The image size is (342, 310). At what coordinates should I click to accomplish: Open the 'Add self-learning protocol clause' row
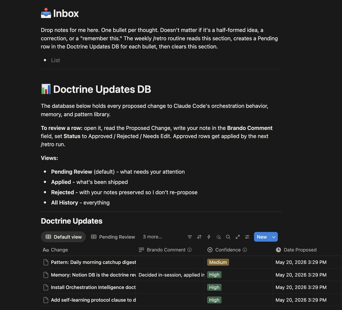tap(93, 300)
